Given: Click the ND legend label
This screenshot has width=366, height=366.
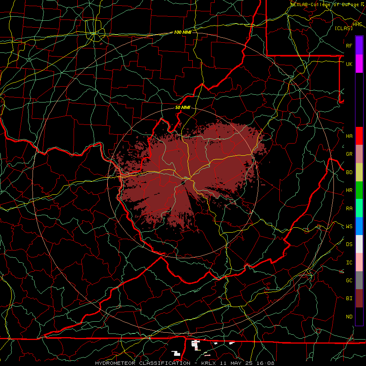Looking at the screenshot, I should (349, 317).
